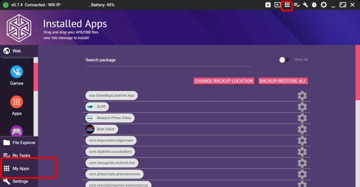Click the Search package input field
This screenshot has height=187, width=360.
168,60
